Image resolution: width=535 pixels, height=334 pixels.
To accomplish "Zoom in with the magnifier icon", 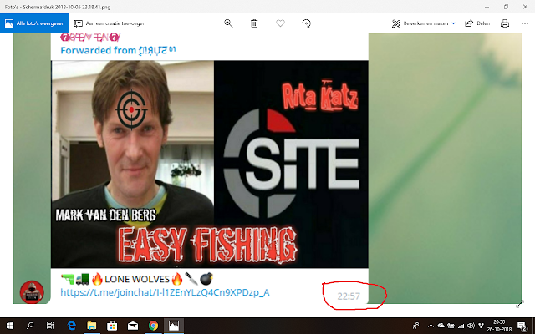I will click(x=228, y=23).
